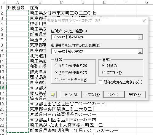
Task: Collapse dialog for 住所データのセル範囲 range
Action: pos(140,37)
